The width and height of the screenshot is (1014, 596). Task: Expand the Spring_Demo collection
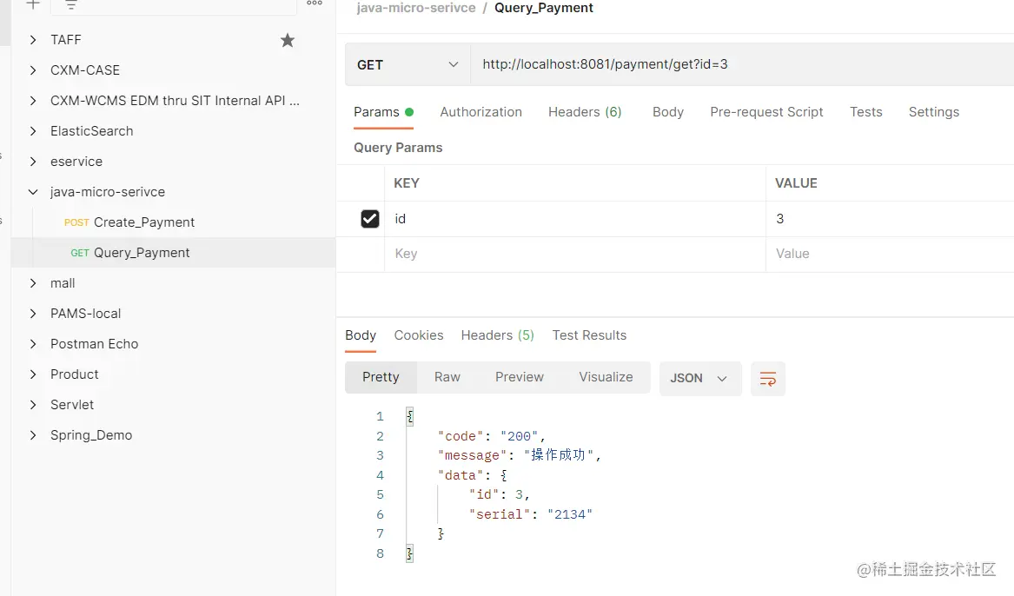coord(33,435)
